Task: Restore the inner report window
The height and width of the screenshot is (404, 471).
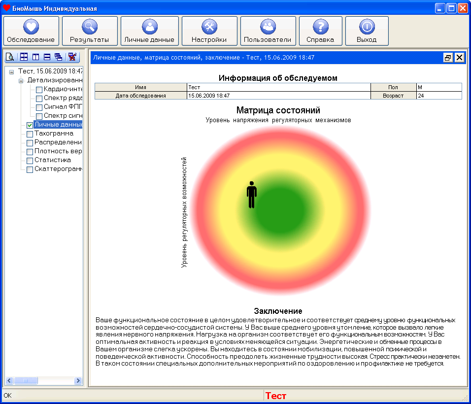Action: pyautogui.click(x=448, y=57)
